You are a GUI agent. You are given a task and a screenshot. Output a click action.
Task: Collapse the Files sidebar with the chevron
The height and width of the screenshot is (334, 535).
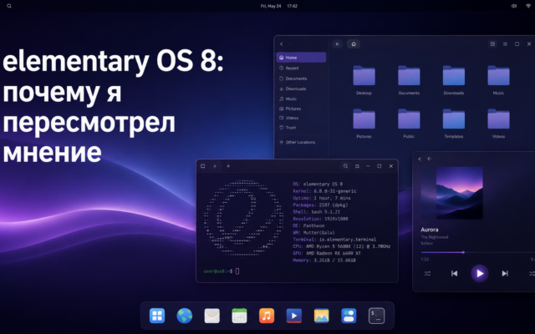[282, 44]
